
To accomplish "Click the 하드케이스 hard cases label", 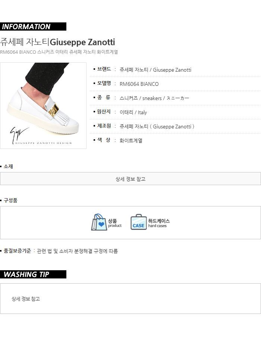I will [159, 223].
